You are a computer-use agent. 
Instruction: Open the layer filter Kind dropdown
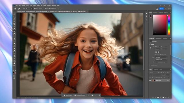[x=153, y=72]
